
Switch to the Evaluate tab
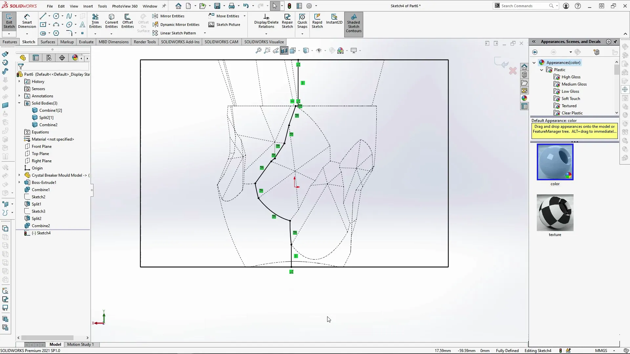86,42
